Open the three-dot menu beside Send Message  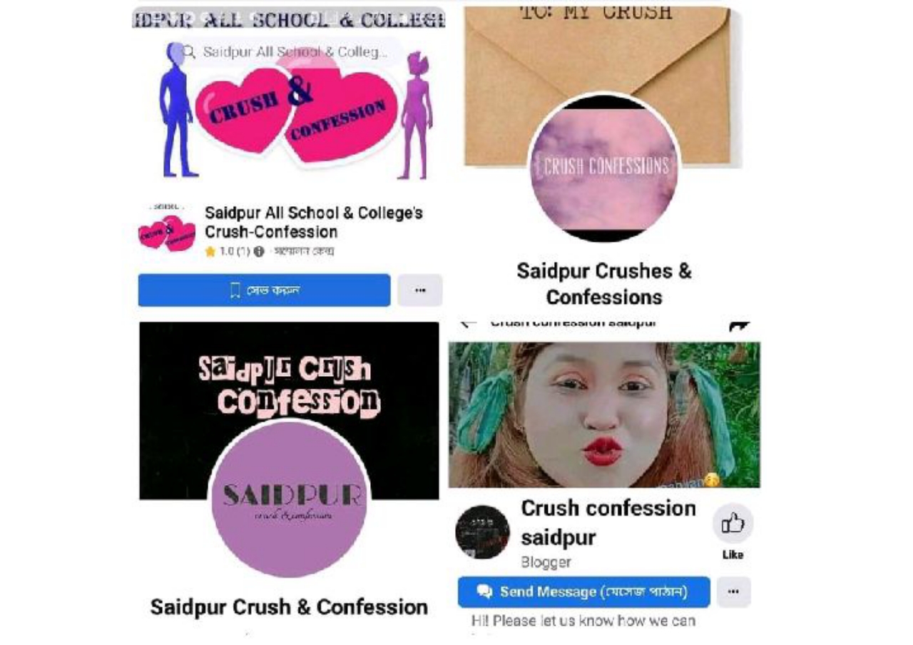pyautogui.click(x=733, y=591)
